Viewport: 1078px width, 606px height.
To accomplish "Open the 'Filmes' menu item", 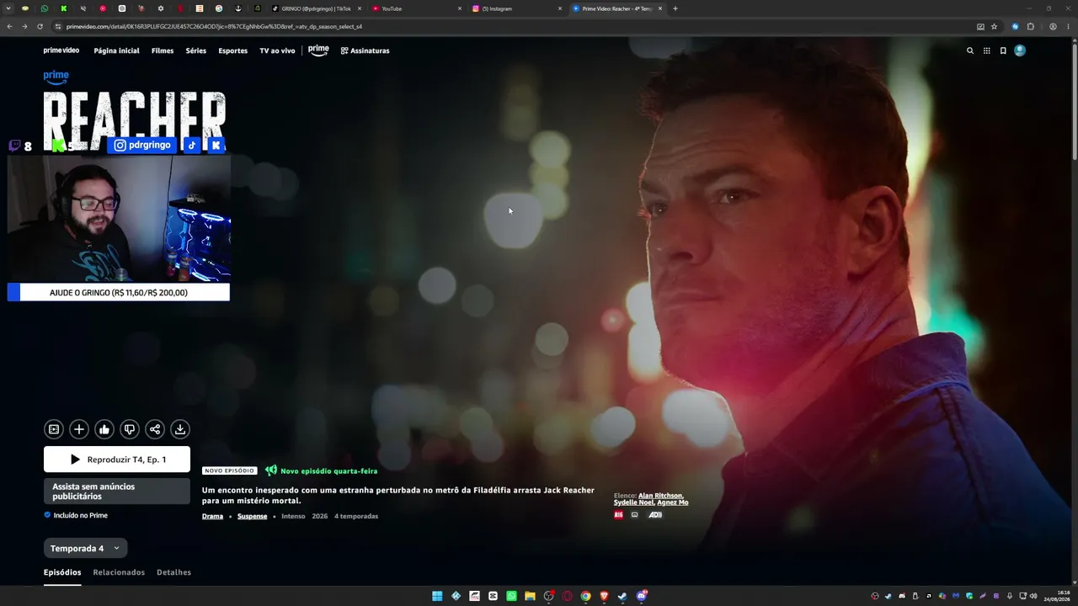I will pos(163,50).
